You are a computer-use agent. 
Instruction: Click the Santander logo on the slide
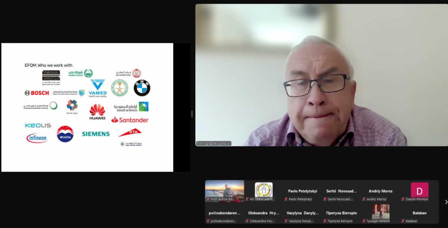pyautogui.click(x=130, y=120)
